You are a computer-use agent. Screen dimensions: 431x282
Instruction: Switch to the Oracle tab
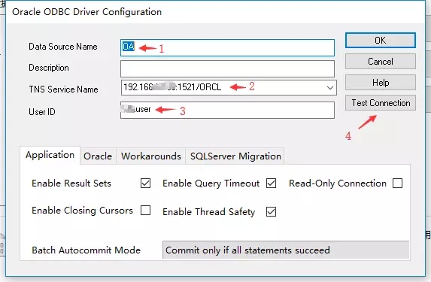coord(98,156)
